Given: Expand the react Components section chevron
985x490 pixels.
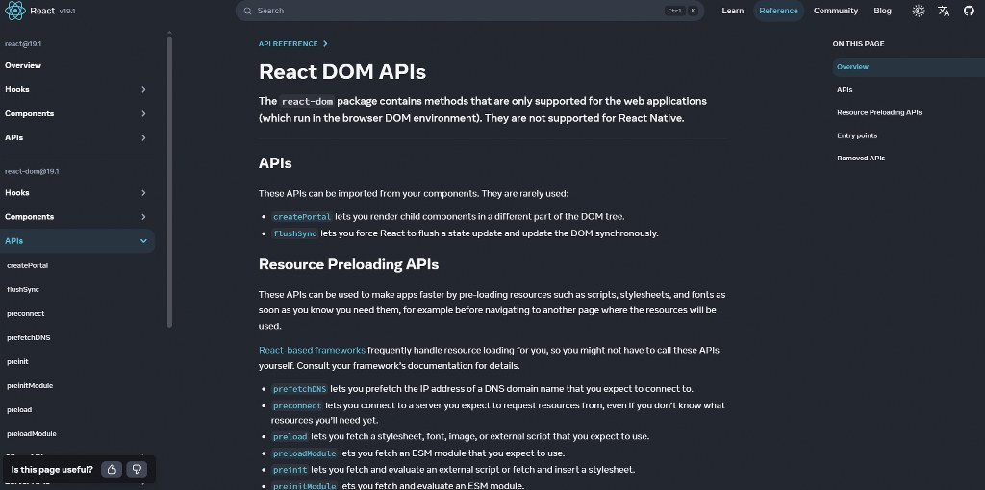Looking at the screenshot, I should 143,113.
